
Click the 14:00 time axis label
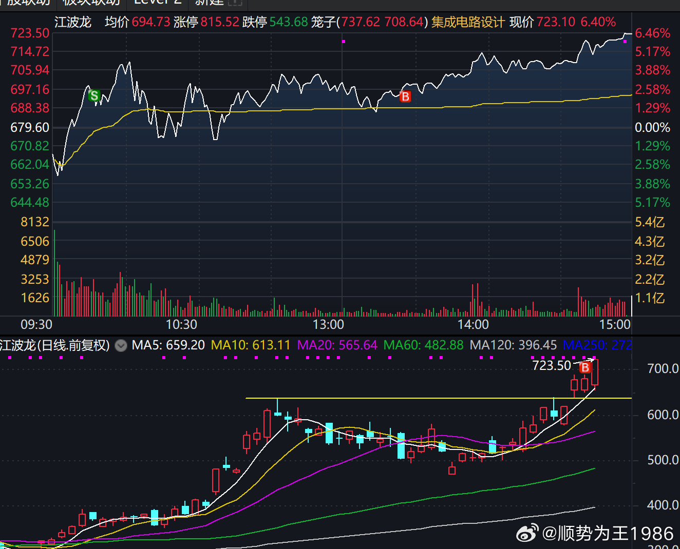[473, 325]
